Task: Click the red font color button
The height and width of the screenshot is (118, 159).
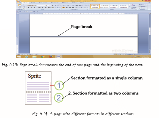Action: click(x=58, y=8)
